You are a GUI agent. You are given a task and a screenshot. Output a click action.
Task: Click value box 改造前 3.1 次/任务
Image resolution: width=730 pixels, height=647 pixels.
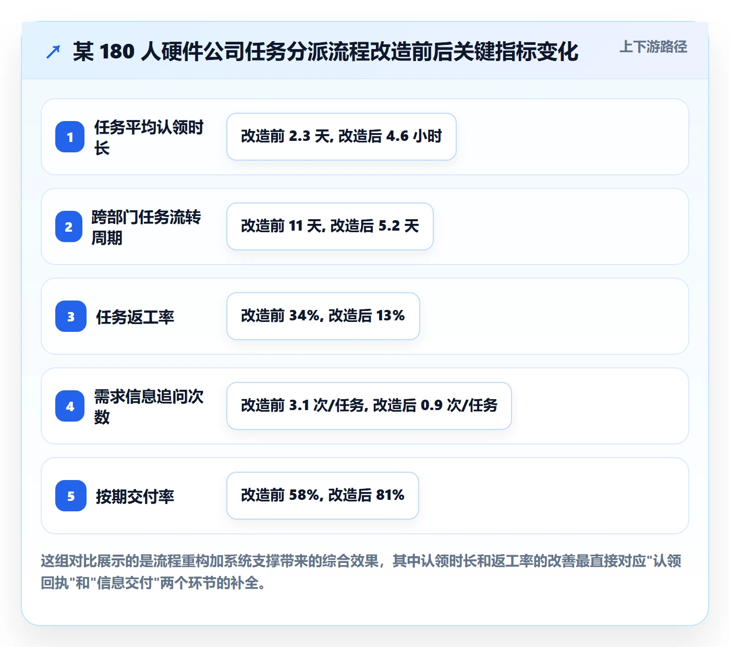pos(369,406)
